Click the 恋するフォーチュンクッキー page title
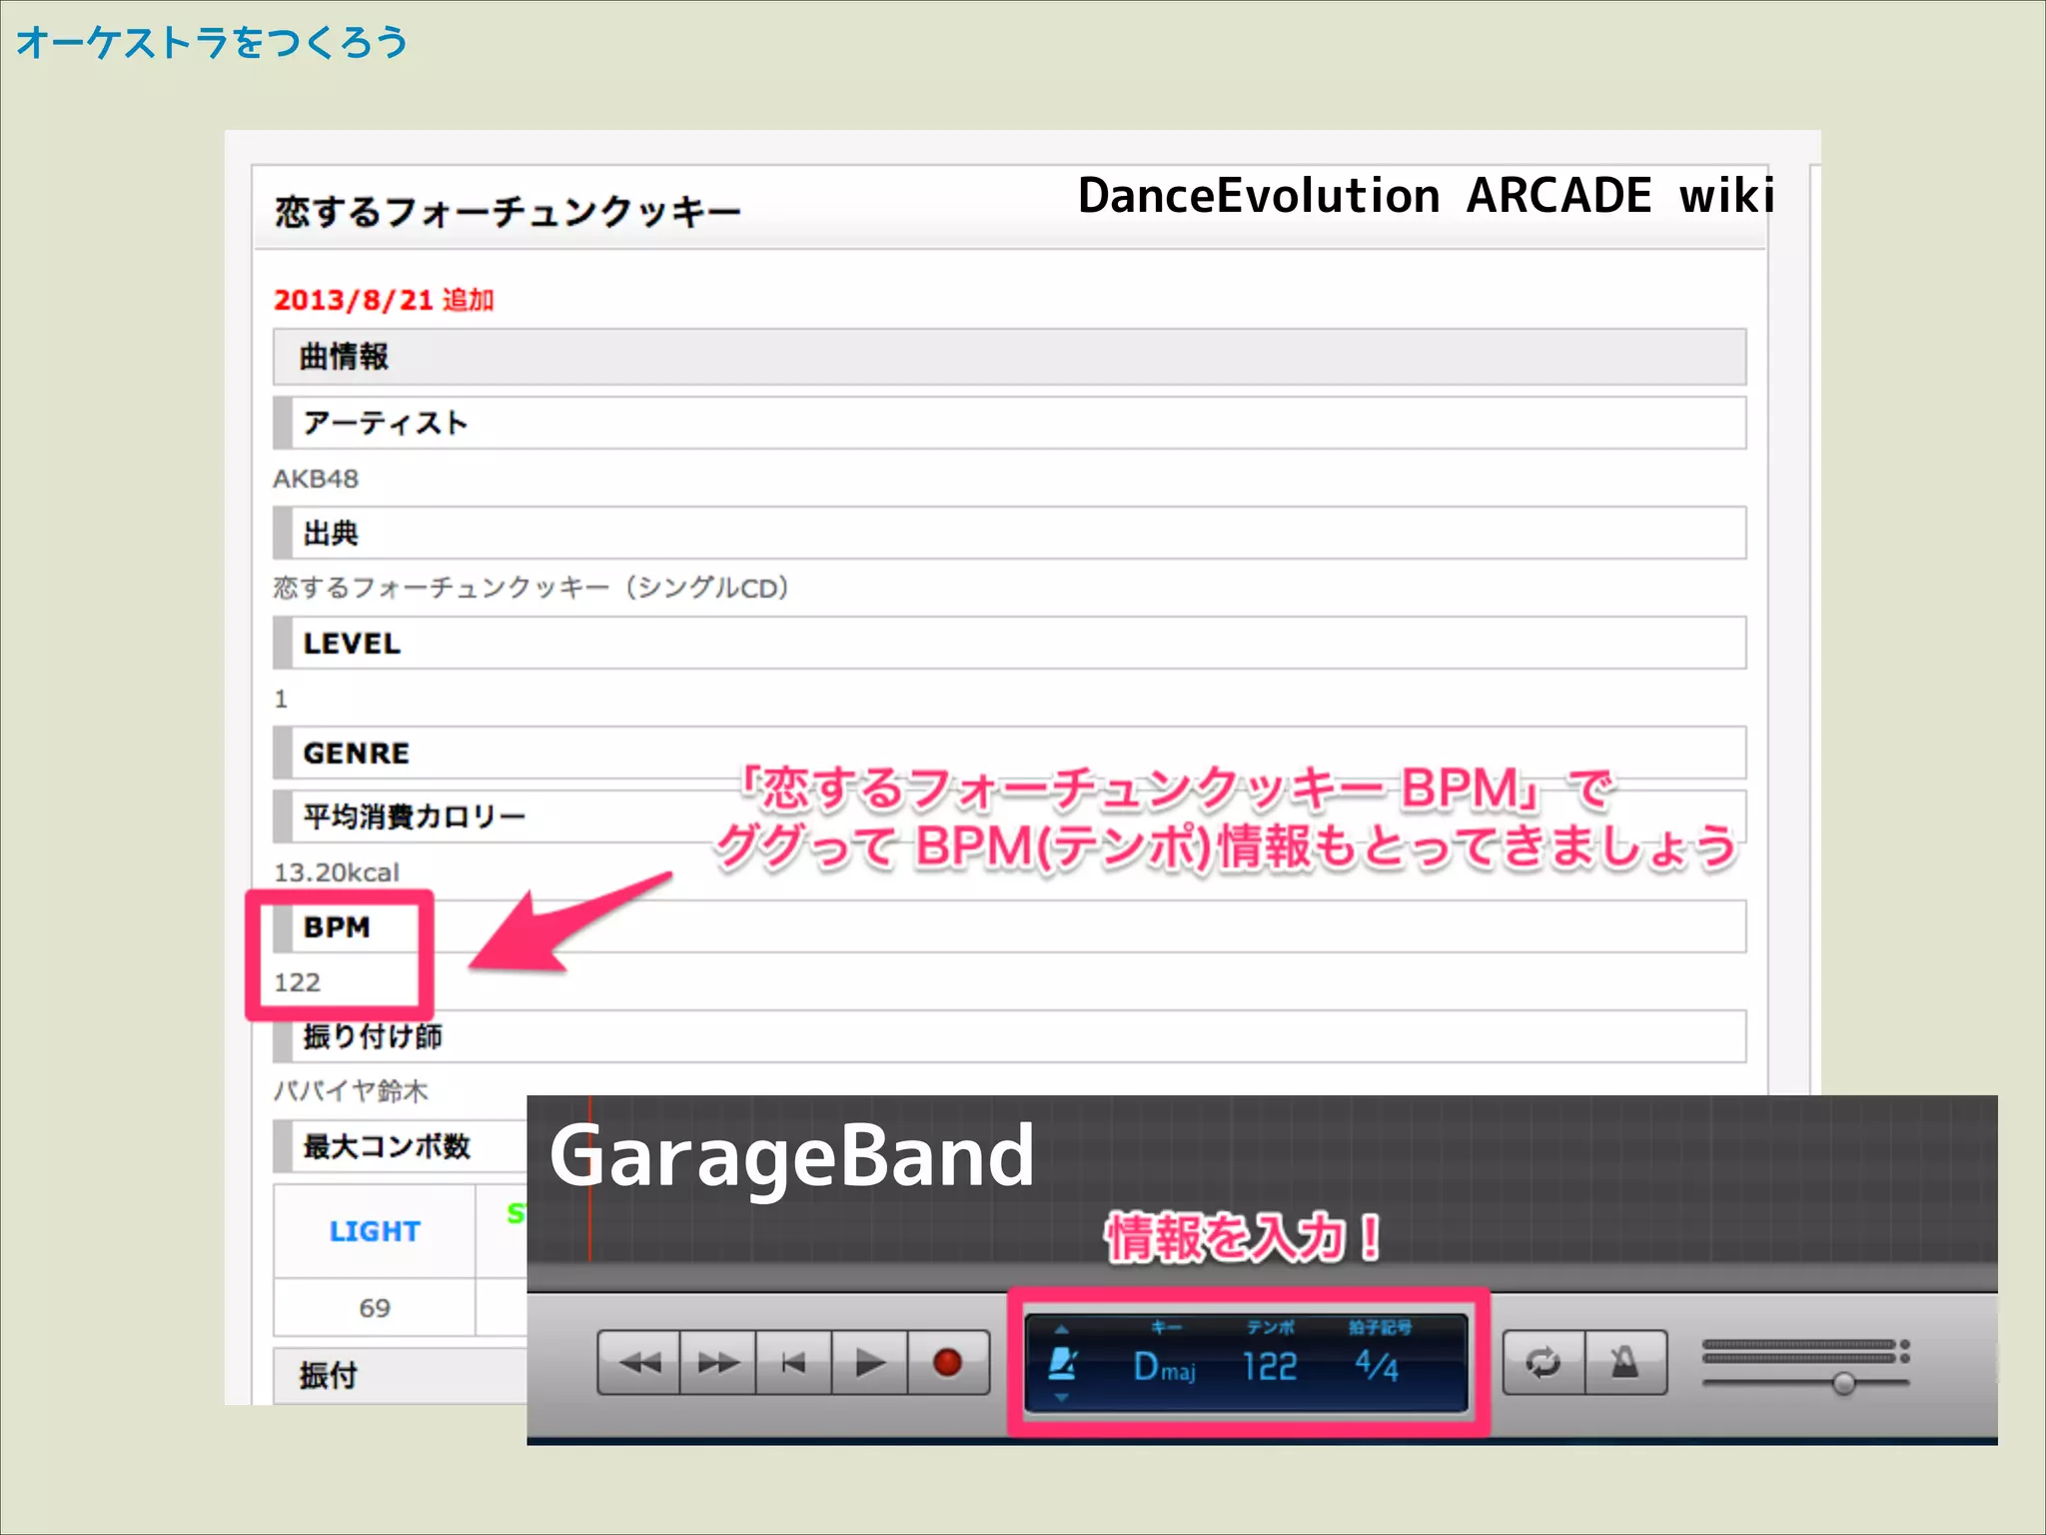2046x1535 pixels. [508, 212]
